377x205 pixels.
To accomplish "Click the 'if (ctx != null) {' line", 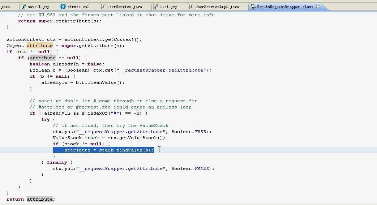I will [x=32, y=52].
